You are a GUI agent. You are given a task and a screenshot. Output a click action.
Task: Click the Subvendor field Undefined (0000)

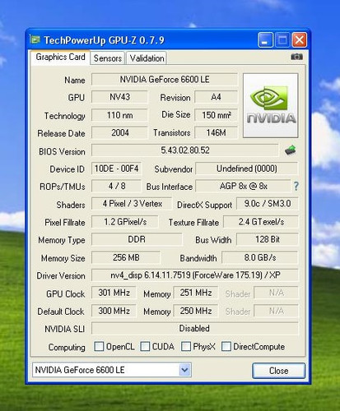point(246,169)
